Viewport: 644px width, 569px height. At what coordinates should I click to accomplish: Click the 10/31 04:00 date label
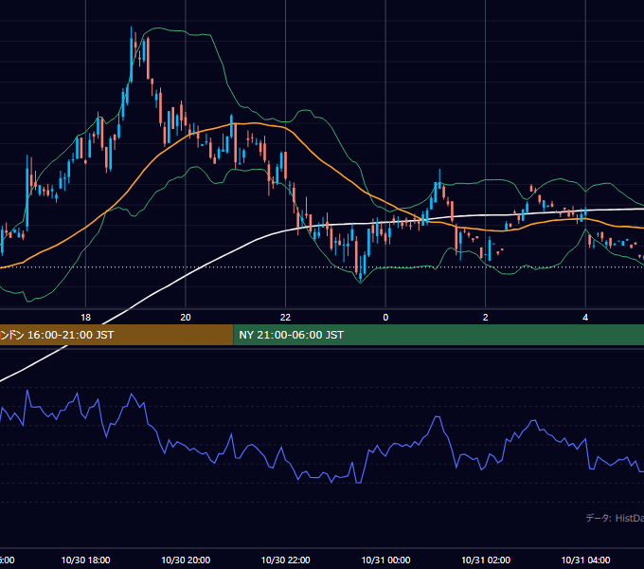pos(585,560)
